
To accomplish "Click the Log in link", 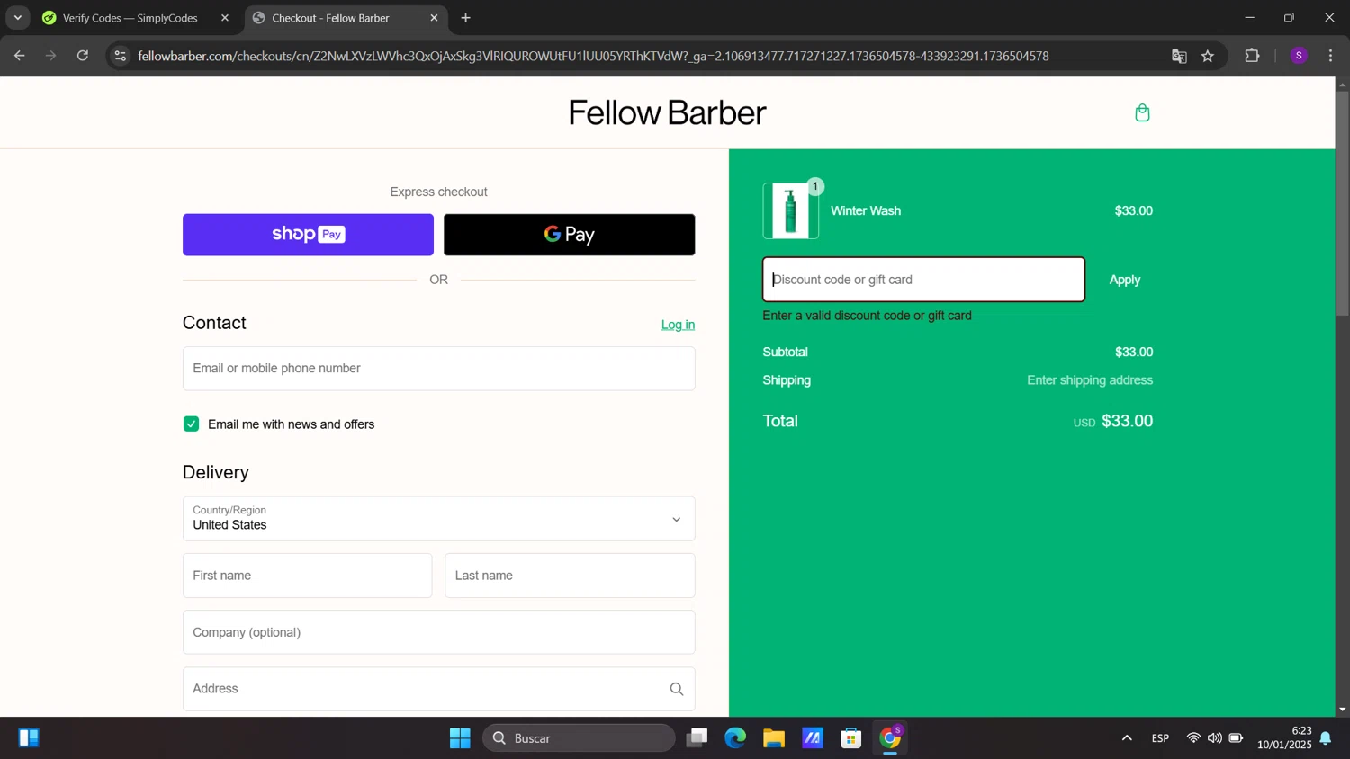I will pos(678,325).
